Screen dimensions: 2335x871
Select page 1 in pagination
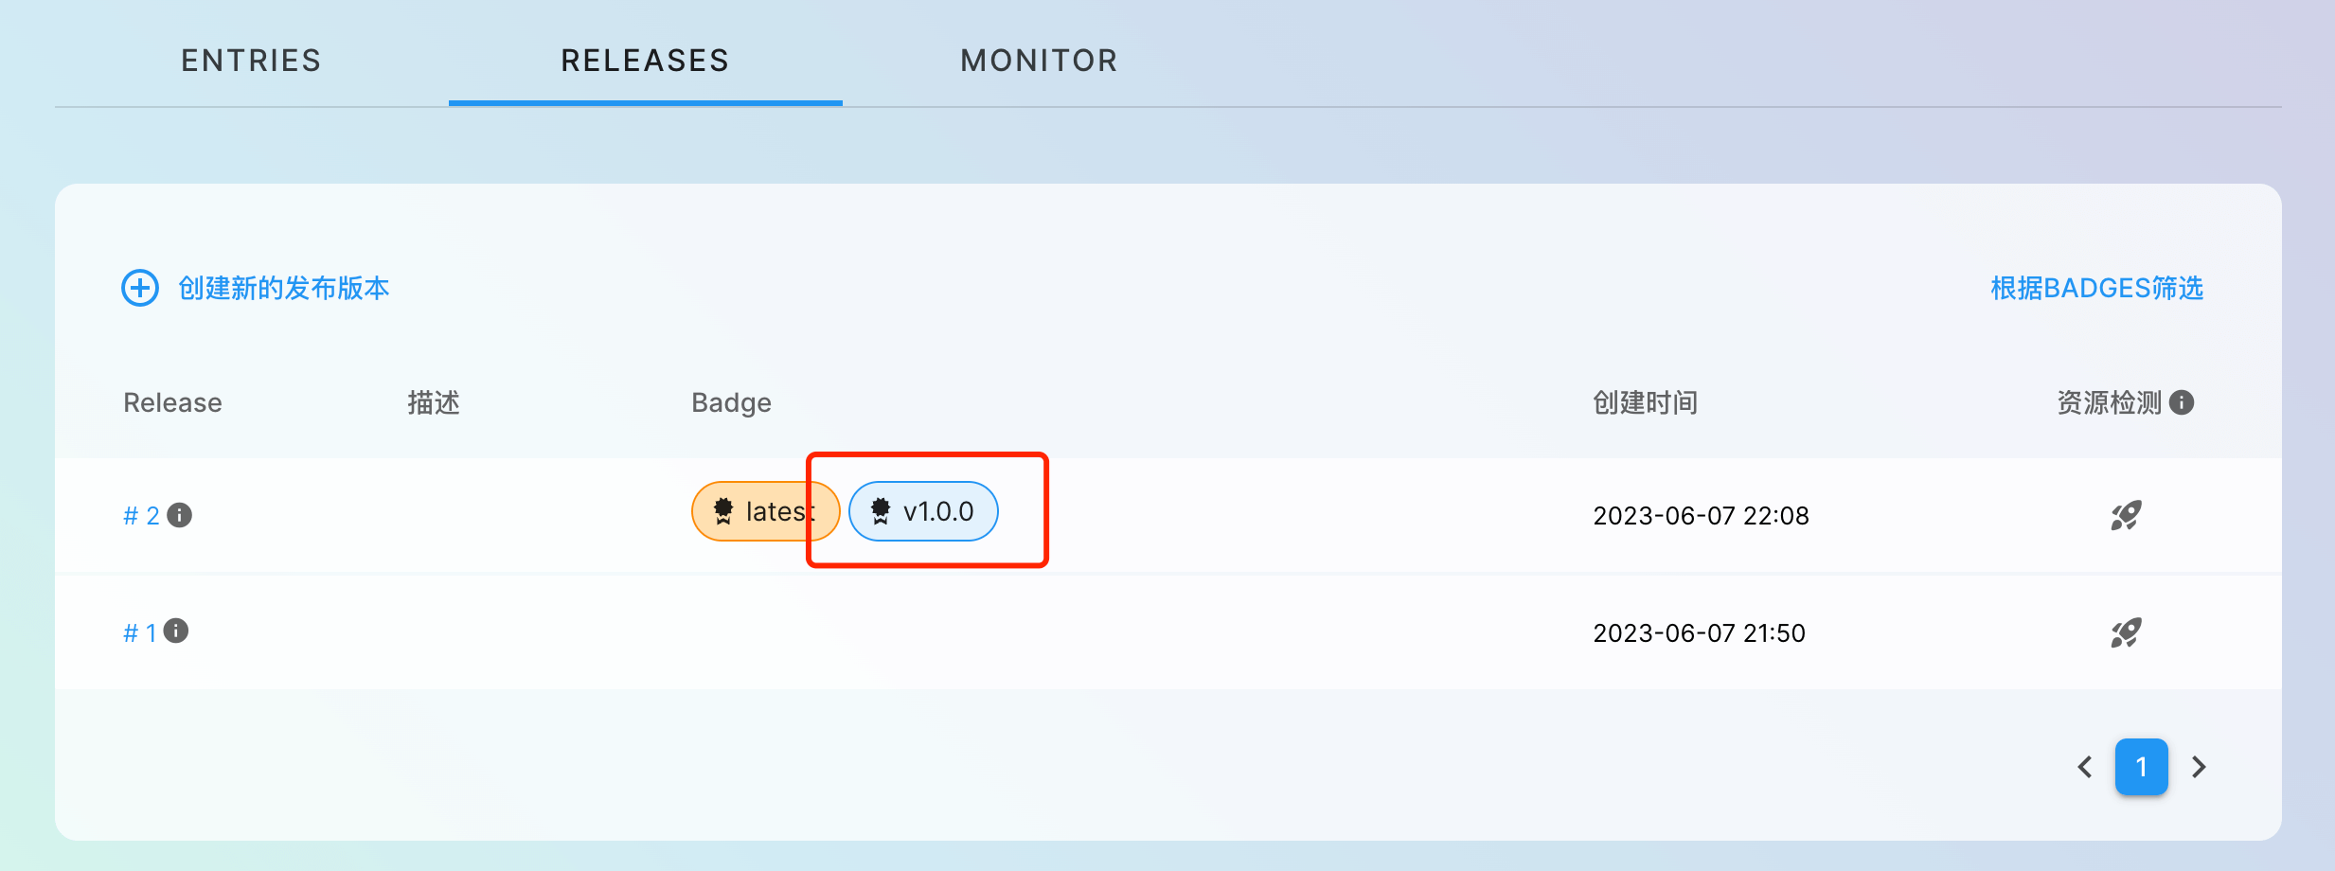[2142, 767]
